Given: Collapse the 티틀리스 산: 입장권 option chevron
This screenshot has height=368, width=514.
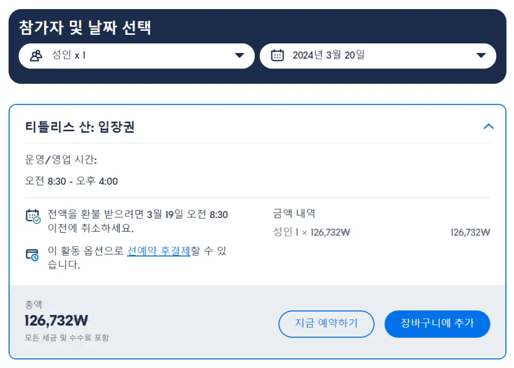Looking at the screenshot, I should tap(488, 127).
